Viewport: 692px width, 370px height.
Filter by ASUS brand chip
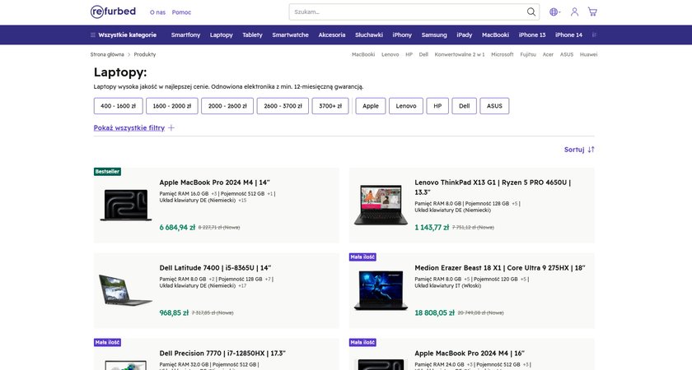click(x=494, y=106)
